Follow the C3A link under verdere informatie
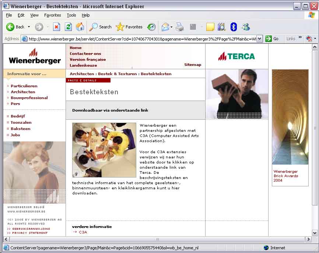This screenshot has width=319, height=253. click(83, 232)
